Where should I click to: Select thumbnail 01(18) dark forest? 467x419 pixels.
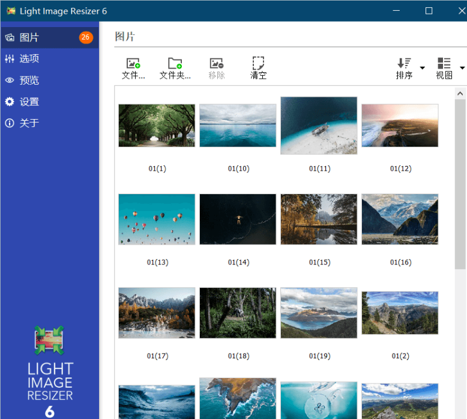coord(238,313)
